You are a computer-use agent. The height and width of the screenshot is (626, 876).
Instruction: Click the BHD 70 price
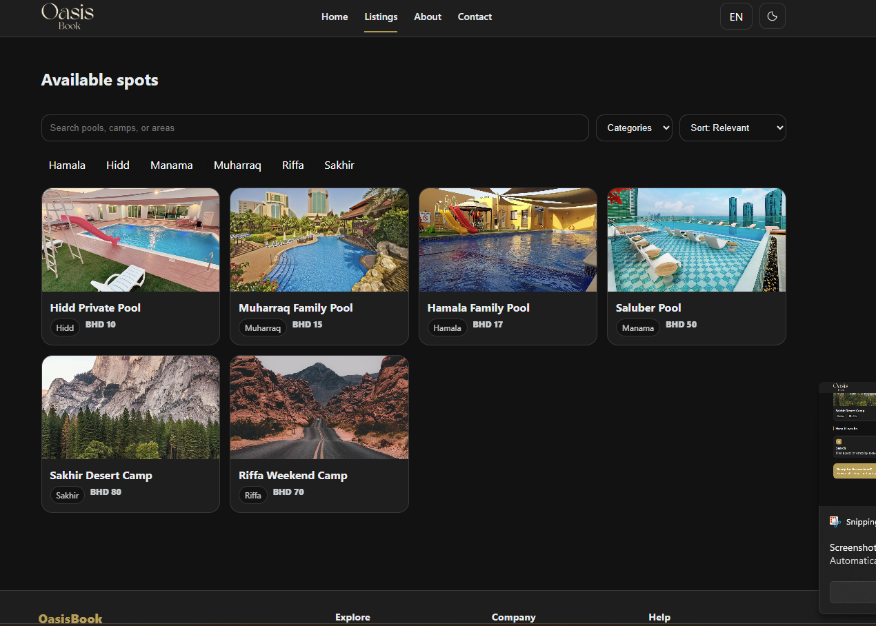click(288, 492)
